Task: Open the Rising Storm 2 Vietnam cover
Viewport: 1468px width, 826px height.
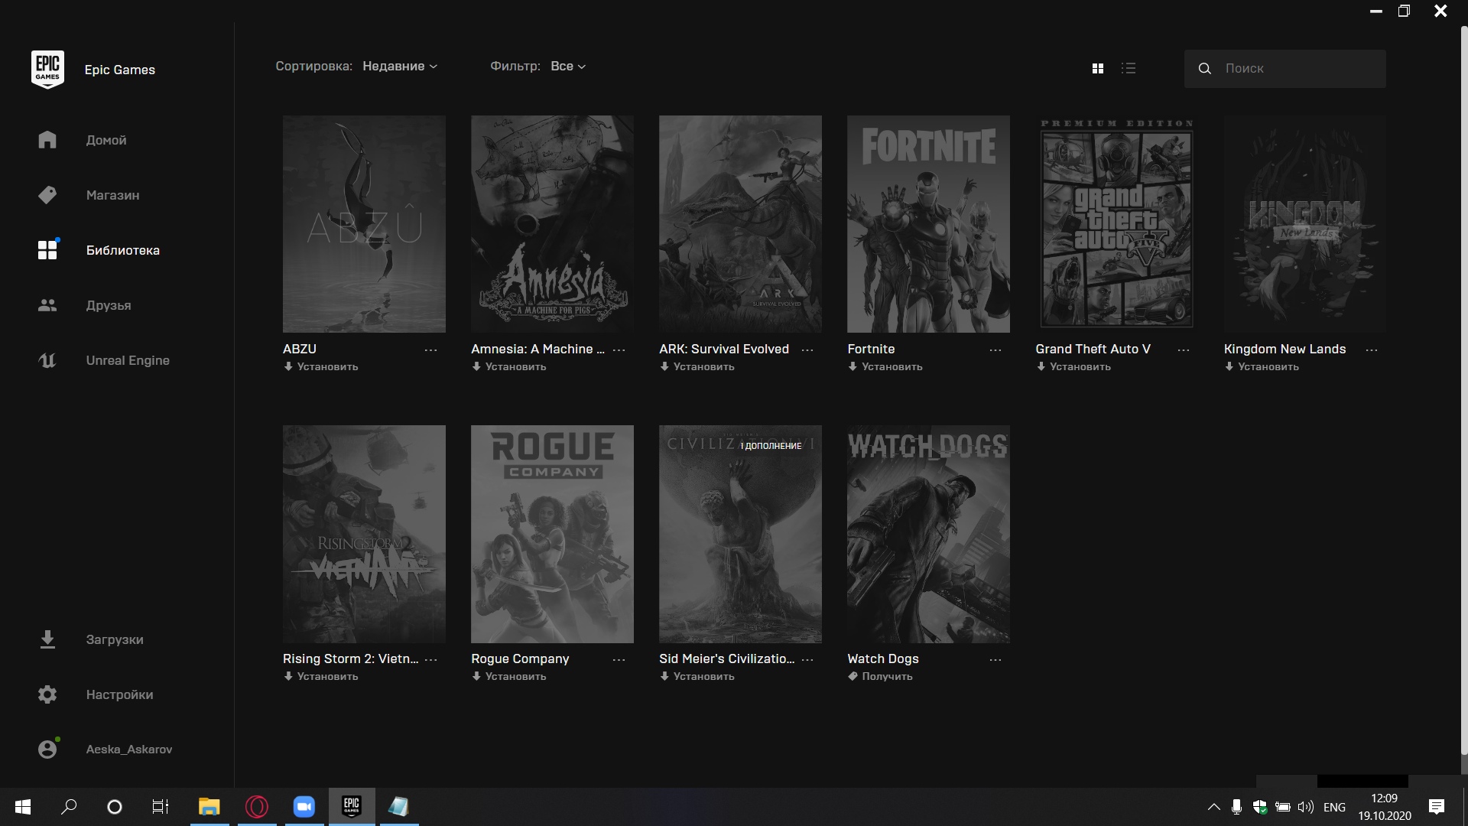Action: (x=364, y=534)
